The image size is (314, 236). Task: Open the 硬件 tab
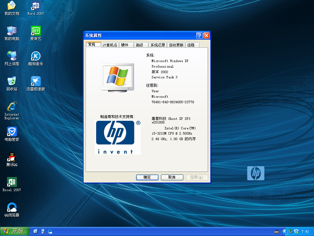pos(127,45)
